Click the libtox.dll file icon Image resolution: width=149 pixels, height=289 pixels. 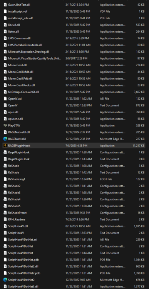tap(5, 32)
